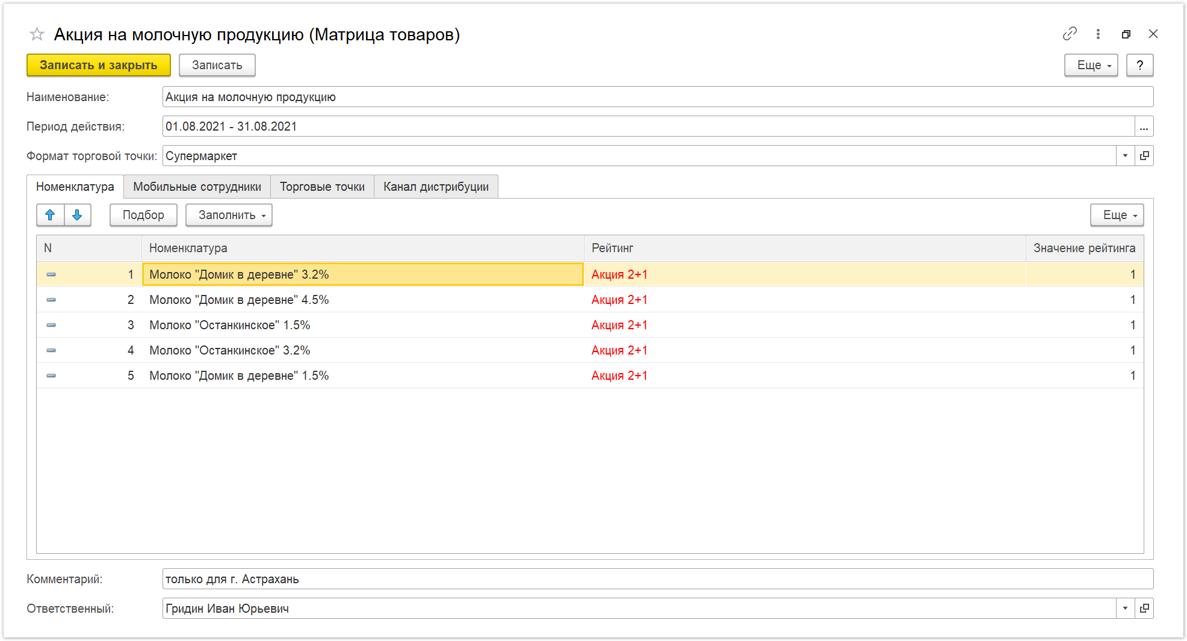Viewport: 1187px width, 641px height.
Task: Move selected row down with arrow
Action: pyautogui.click(x=78, y=215)
